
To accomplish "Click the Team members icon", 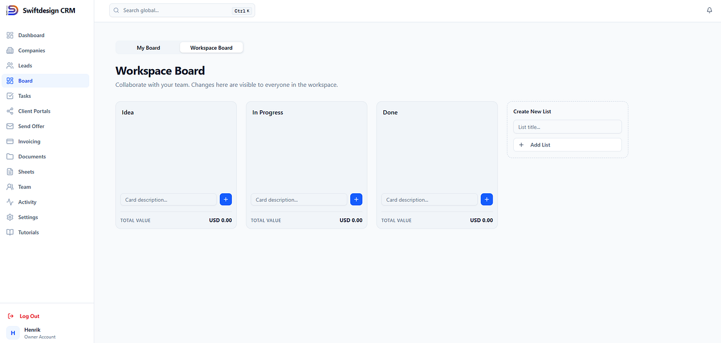I will 10,187.
